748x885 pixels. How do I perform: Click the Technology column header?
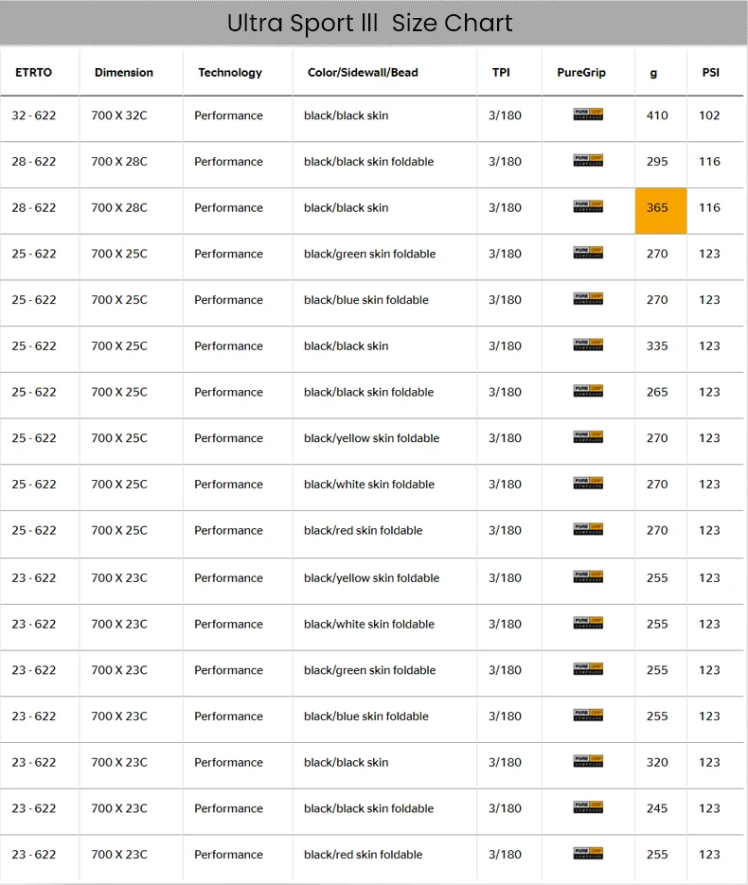pos(230,73)
